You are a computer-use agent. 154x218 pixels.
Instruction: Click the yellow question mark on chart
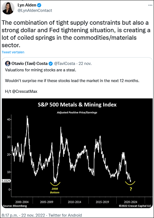[x=131, y=189]
